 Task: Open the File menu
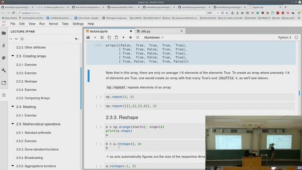tap(13, 24)
